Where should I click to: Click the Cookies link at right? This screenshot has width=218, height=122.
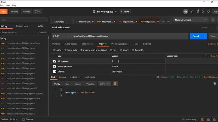(x=212, y=44)
